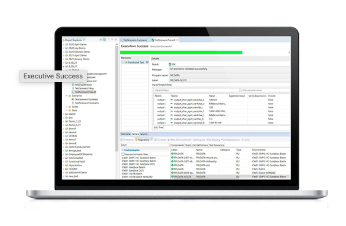
Task: Click the green execution progress bar
Action: 181,53
